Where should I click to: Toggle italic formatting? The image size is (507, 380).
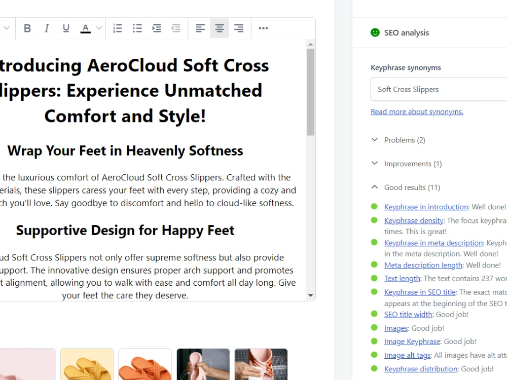47,28
